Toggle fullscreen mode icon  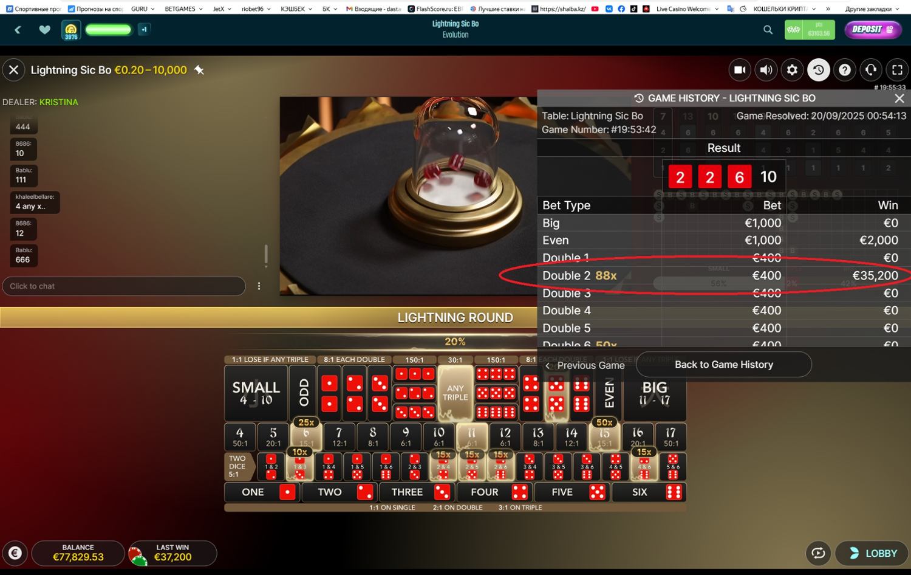pyautogui.click(x=897, y=70)
